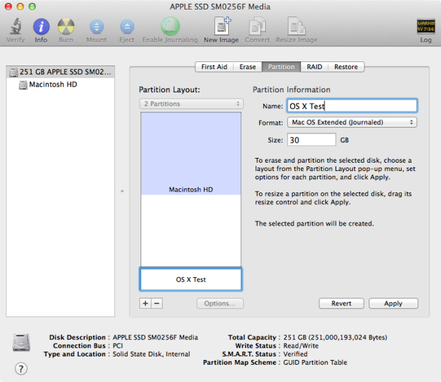Viewport: 441px width, 382px height.
Task: Click 'Read/Write' write status value
Action: tap(301, 346)
